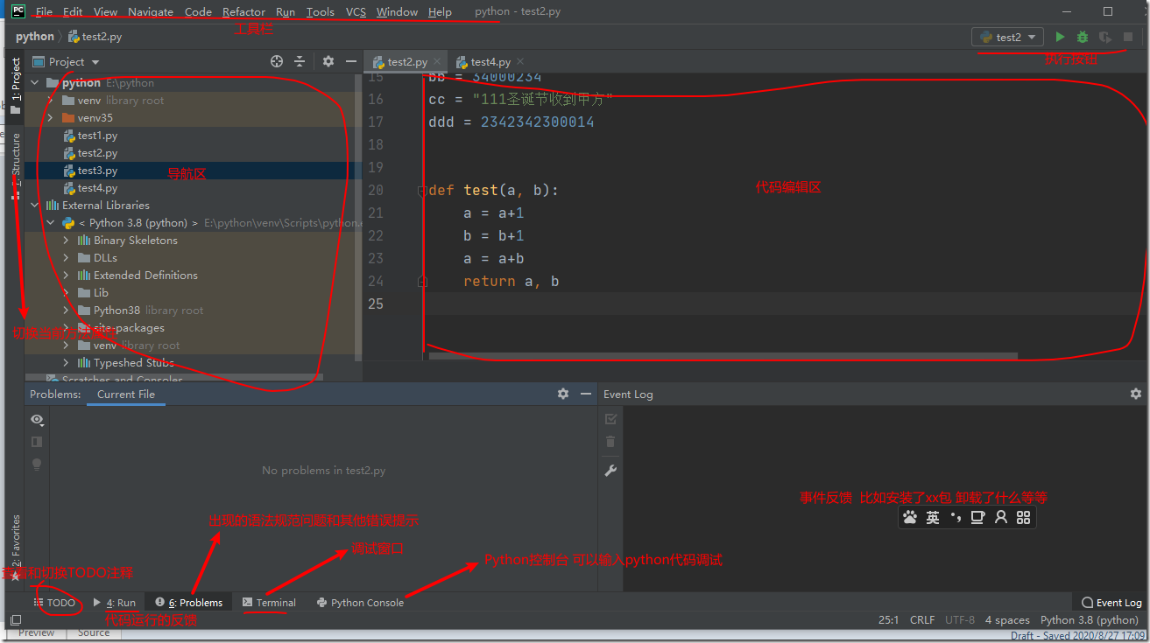Expand Python38 library root
This screenshot has height=643, width=1150.
pyautogui.click(x=67, y=311)
